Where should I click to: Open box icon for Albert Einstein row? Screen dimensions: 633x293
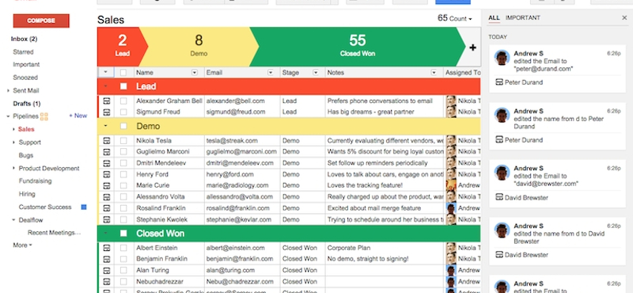click(107, 248)
